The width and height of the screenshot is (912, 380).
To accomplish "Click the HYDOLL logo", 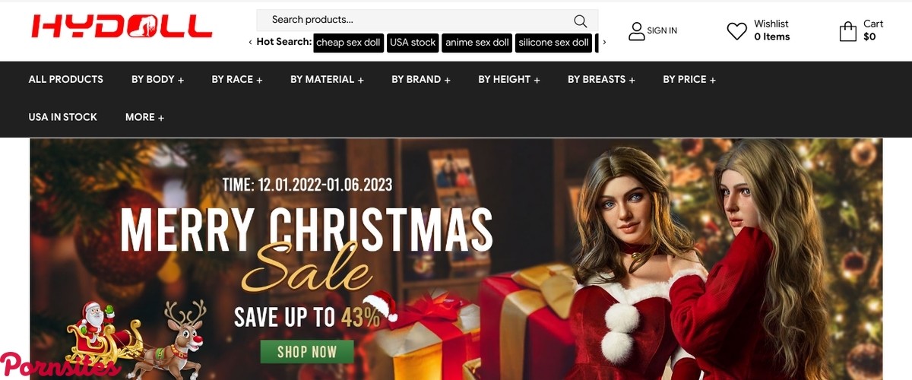I will pos(122,27).
